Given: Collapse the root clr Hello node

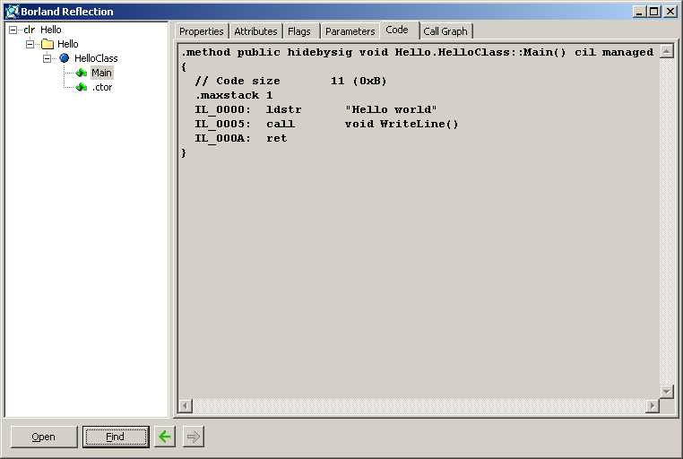Looking at the screenshot, I should 13,30.
